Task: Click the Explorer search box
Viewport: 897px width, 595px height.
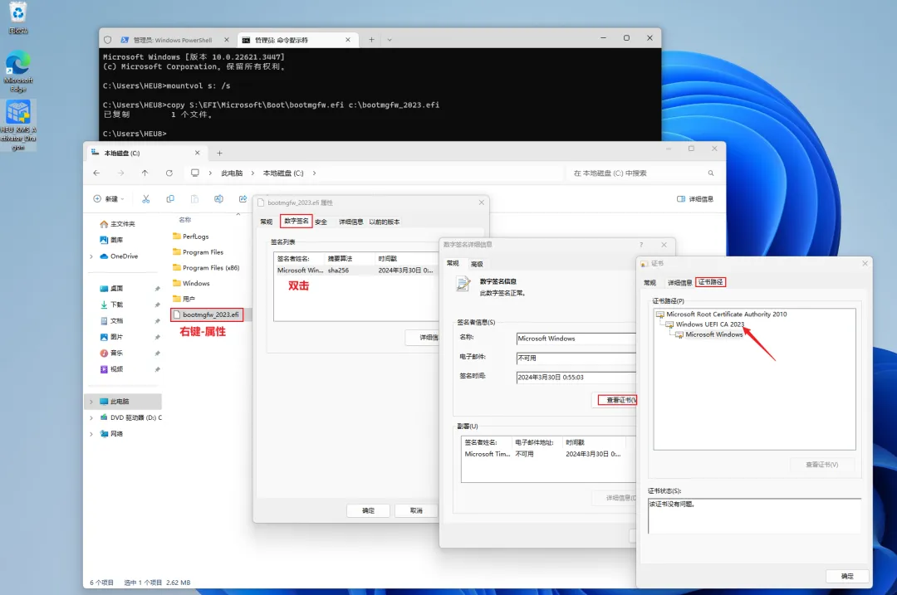Action: [x=644, y=173]
